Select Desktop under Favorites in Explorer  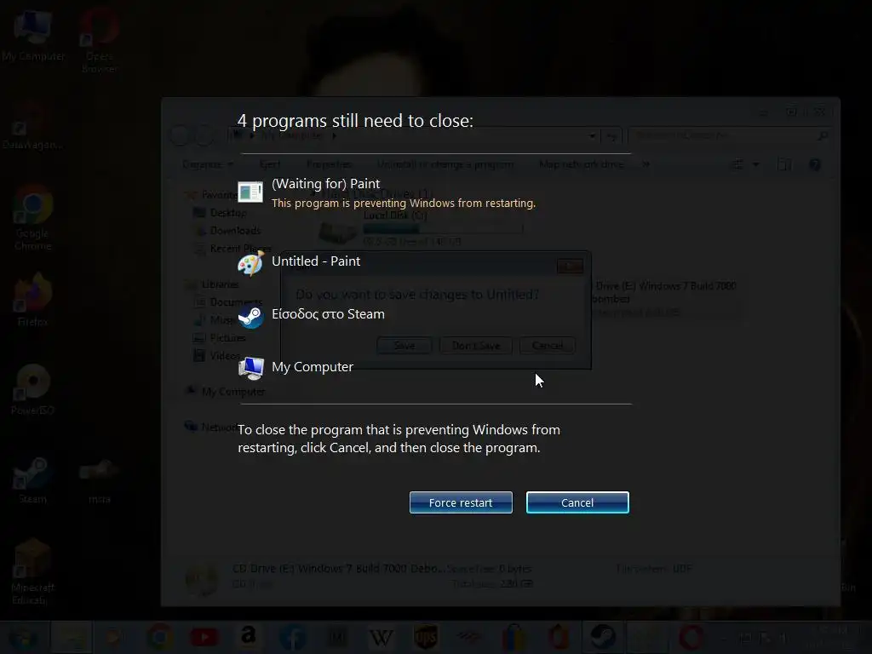click(x=221, y=212)
